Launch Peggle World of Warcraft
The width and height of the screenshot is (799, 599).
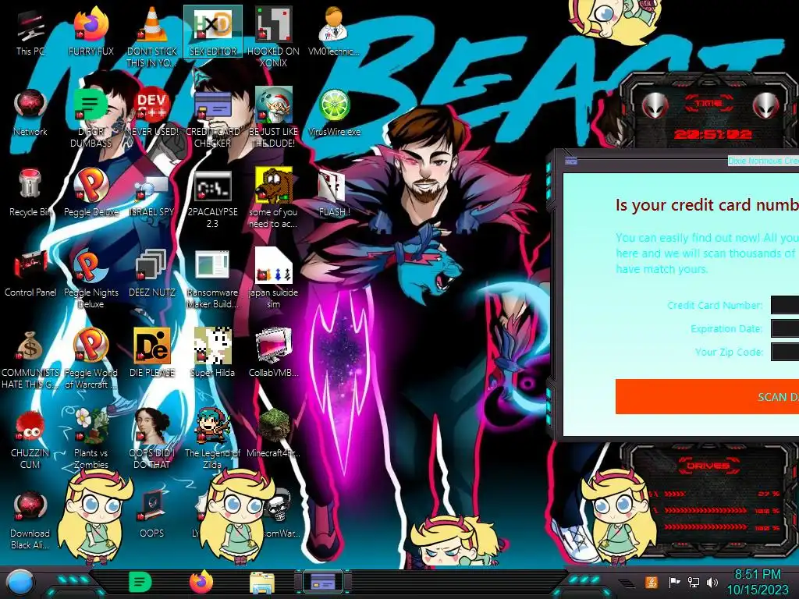pos(91,359)
